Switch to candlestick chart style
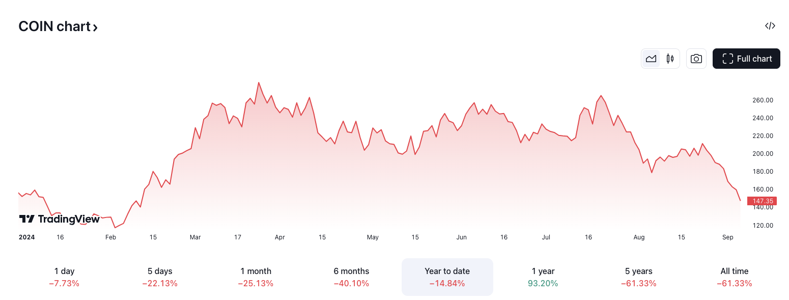This screenshot has height=300, width=789. [670, 59]
